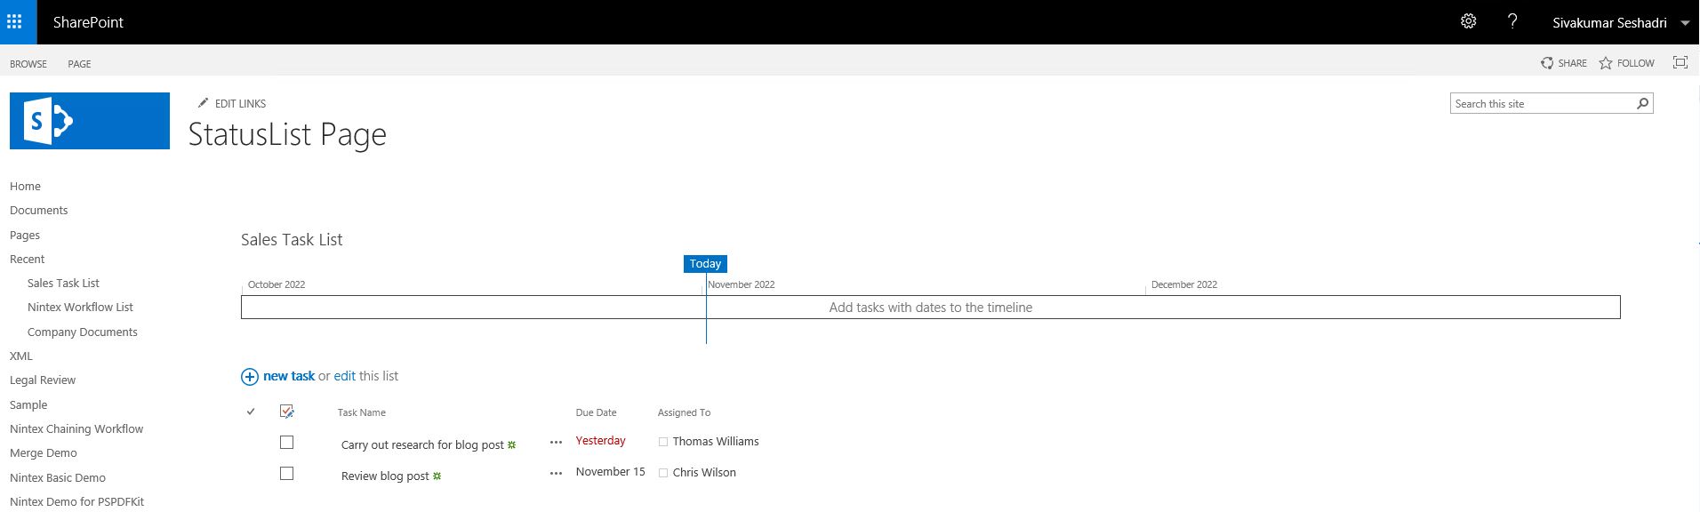
Task: Open the PAGE ribbon tab
Action: [x=79, y=64]
